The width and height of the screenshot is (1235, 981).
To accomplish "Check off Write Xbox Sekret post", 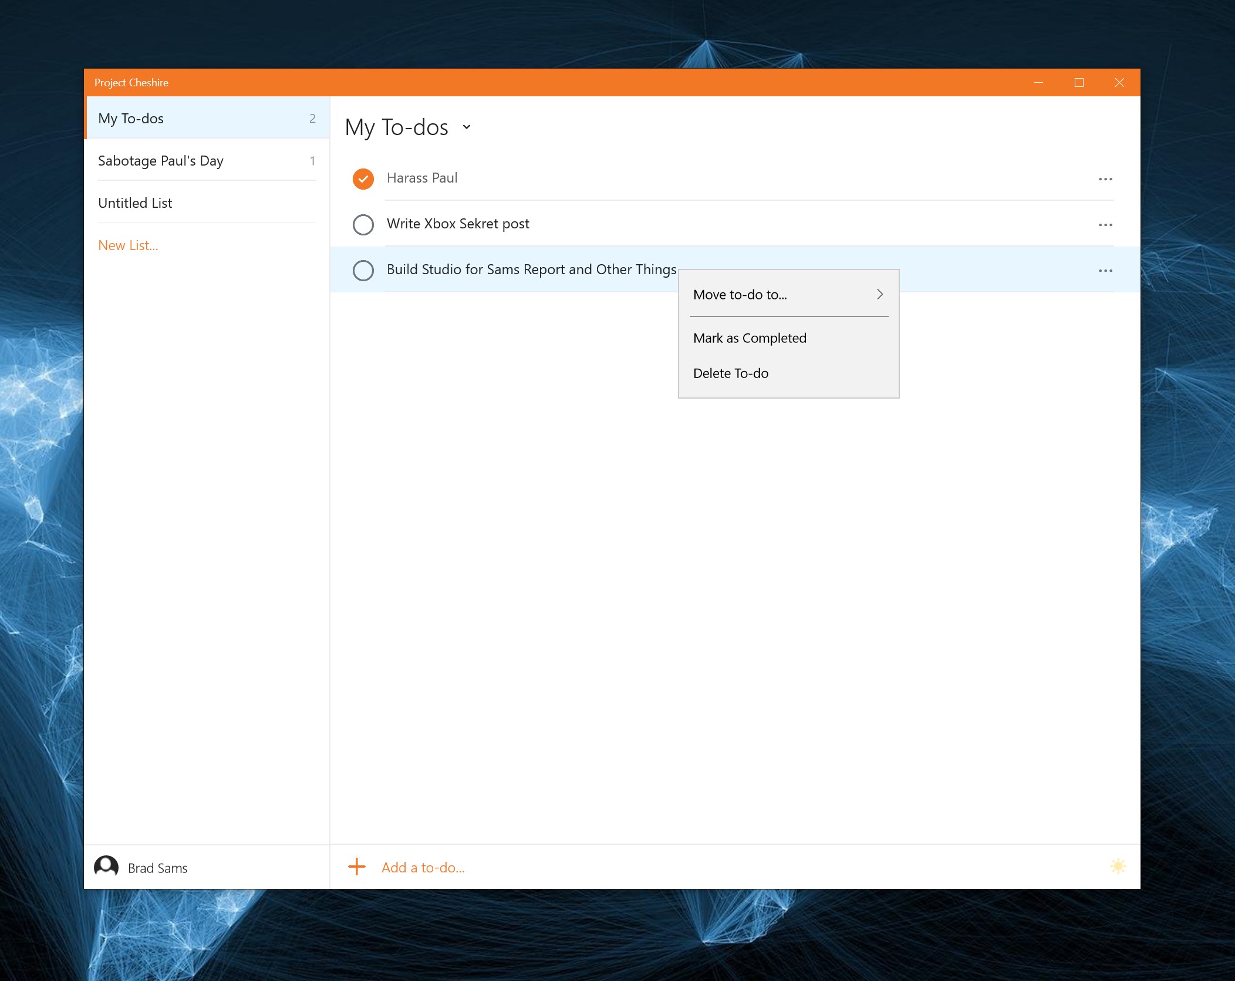I will pos(363,224).
